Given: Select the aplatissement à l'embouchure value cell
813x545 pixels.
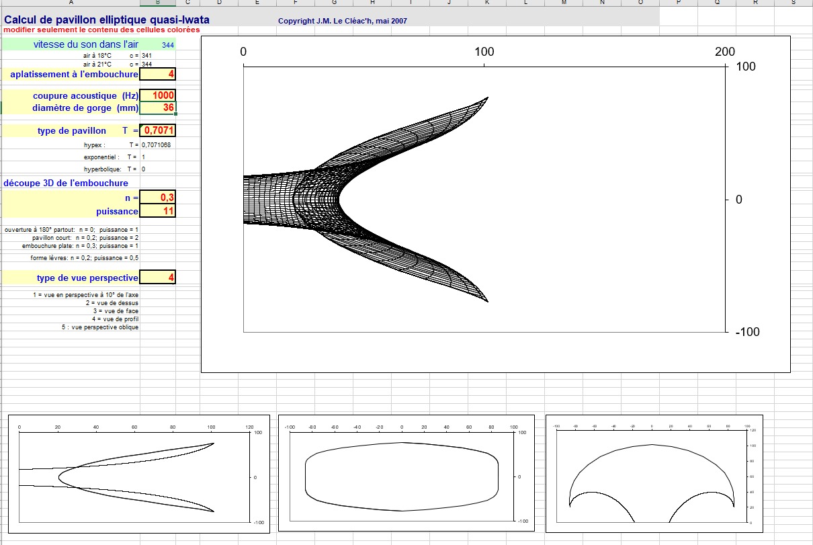Looking at the screenshot, I should tap(157, 74).
